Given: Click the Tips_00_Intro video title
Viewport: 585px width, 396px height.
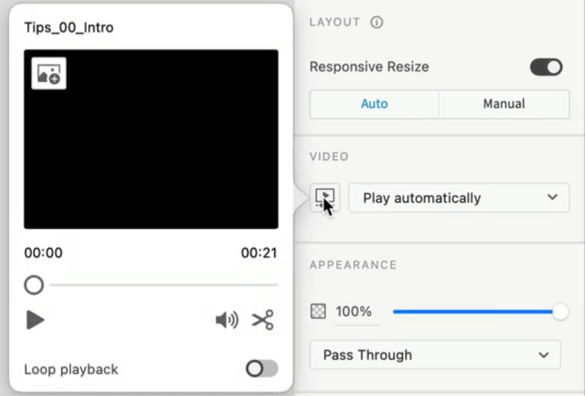Looking at the screenshot, I should (x=69, y=28).
